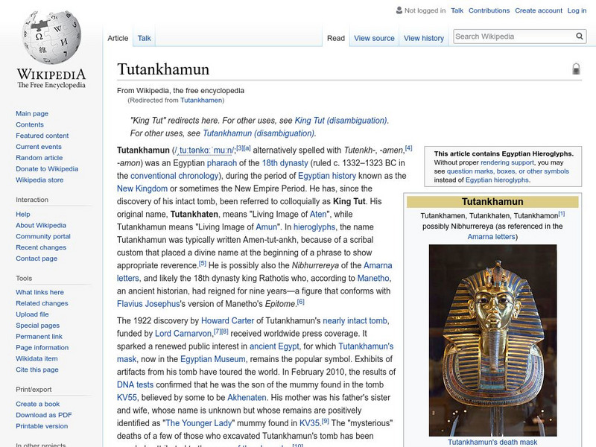Select the View source tab
The height and width of the screenshot is (447, 596).
[x=373, y=38]
